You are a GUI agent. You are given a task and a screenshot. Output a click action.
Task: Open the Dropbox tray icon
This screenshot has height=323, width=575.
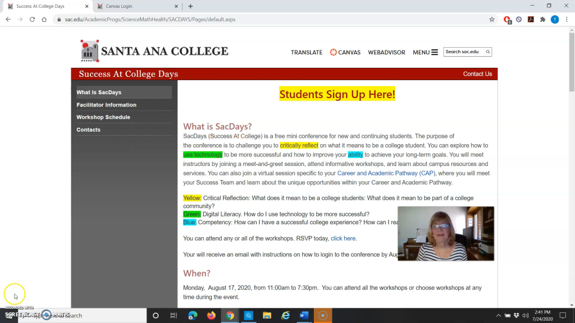point(516,316)
